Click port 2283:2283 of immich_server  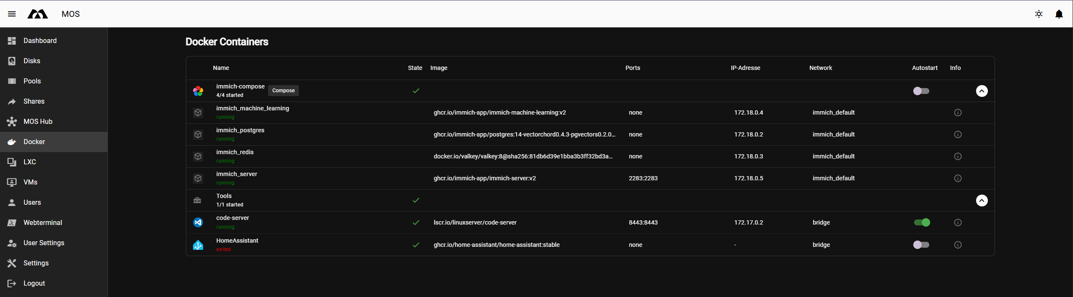[x=643, y=178]
